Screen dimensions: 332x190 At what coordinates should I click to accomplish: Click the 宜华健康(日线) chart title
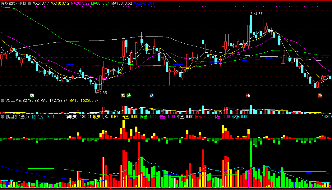coord(14,3)
